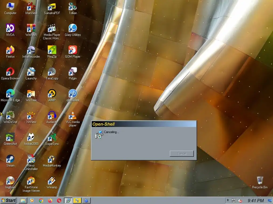
Task: Select the VLC media player icon
Action: 73,119
